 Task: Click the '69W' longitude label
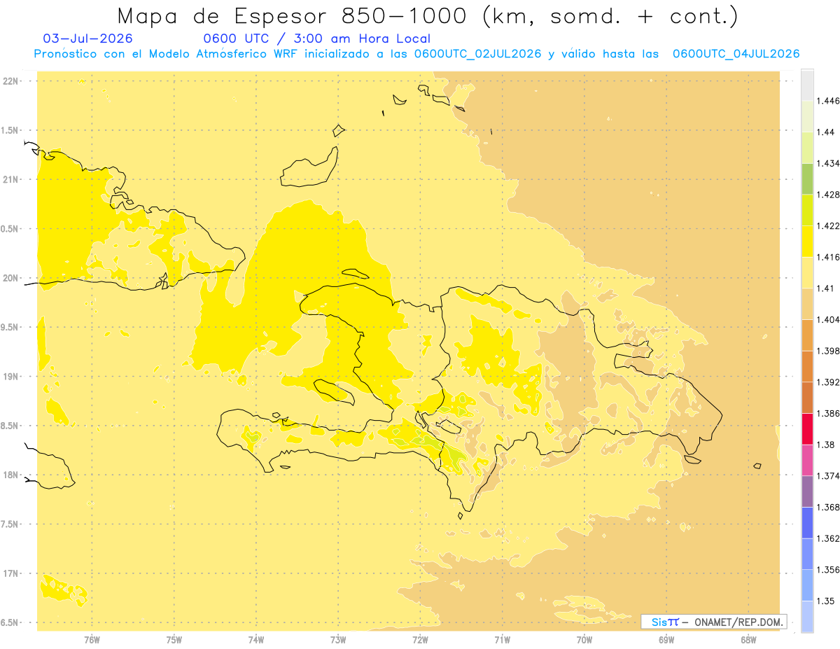666,640
